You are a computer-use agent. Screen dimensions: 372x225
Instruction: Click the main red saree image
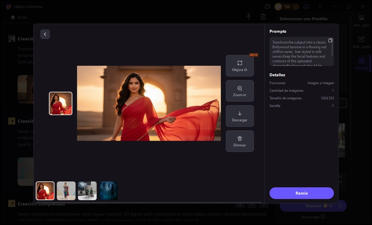[x=149, y=103]
